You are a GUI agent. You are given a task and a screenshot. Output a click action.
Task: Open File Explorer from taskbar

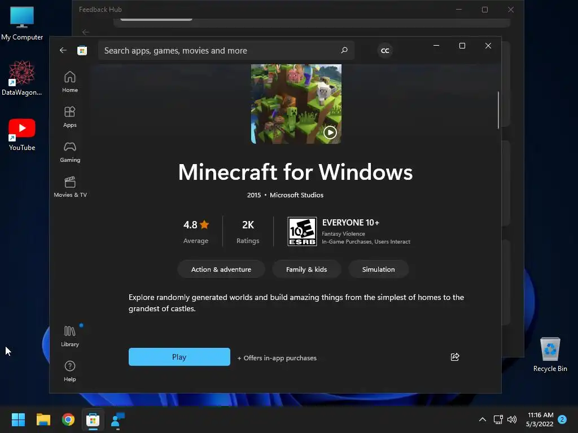point(43,419)
